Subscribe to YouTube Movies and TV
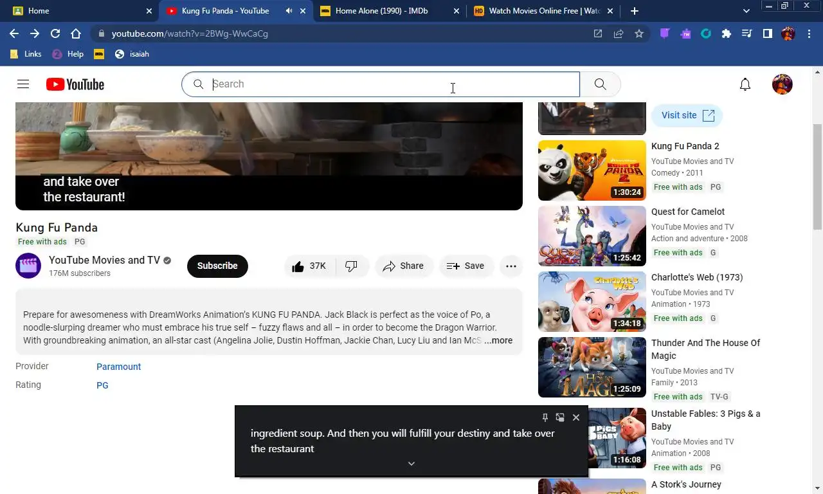Image resolution: width=823 pixels, height=494 pixels. (x=217, y=266)
